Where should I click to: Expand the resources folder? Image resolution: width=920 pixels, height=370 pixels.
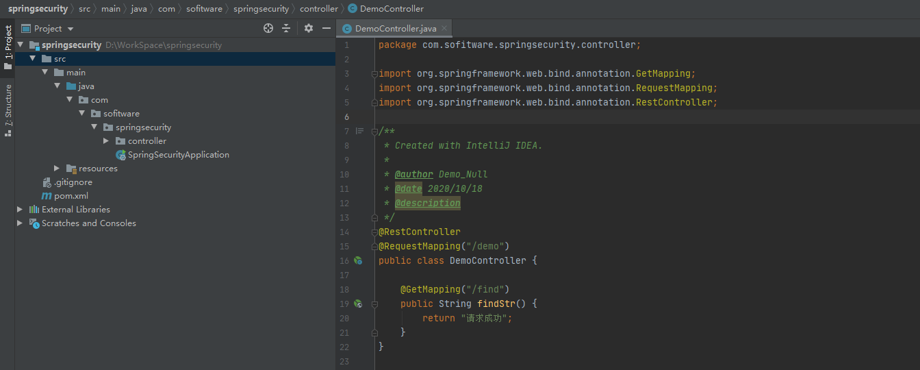click(x=57, y=169)
